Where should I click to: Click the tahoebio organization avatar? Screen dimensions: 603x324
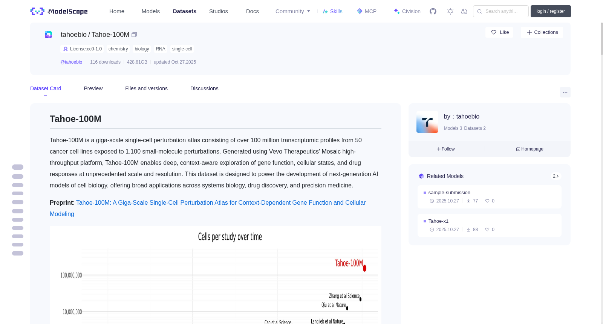click(x=427, y=122)
